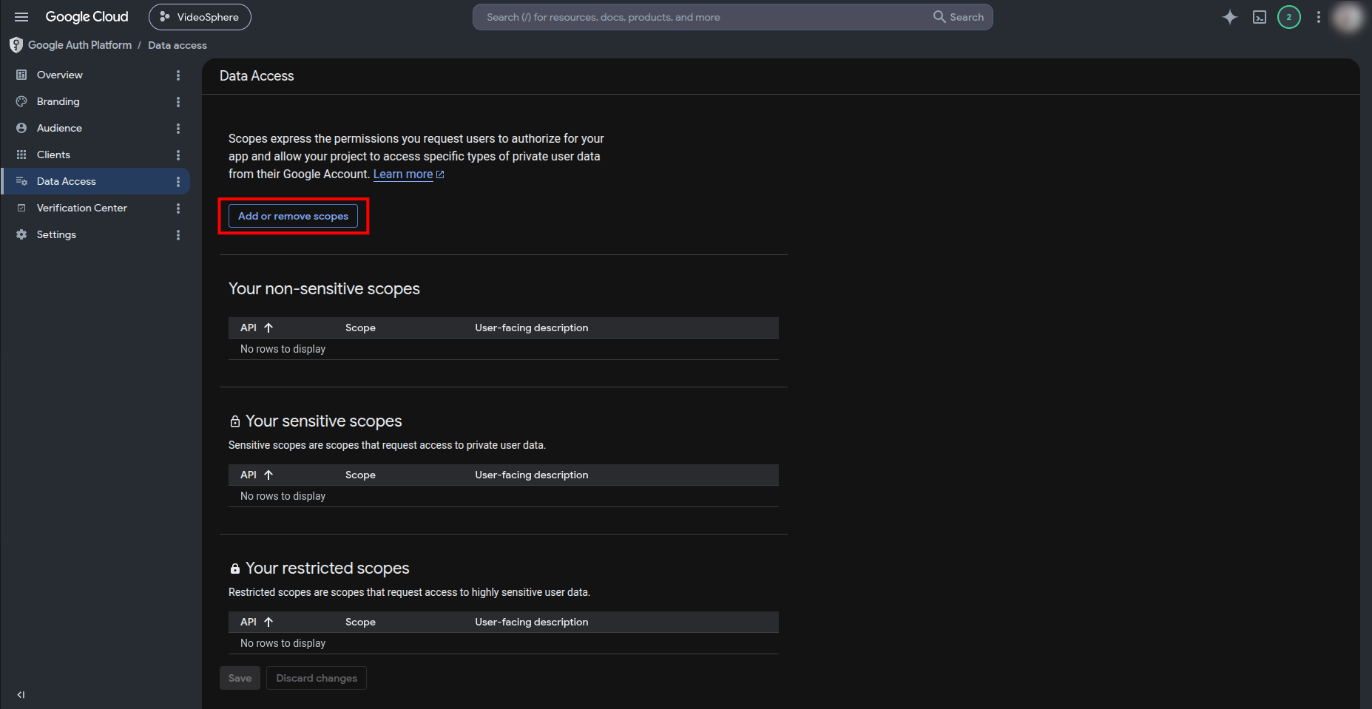The height and width of the screenshot is (709, 1372).
Task: Open three-dot menu beside Verification Center
Action: pos(178,208)
